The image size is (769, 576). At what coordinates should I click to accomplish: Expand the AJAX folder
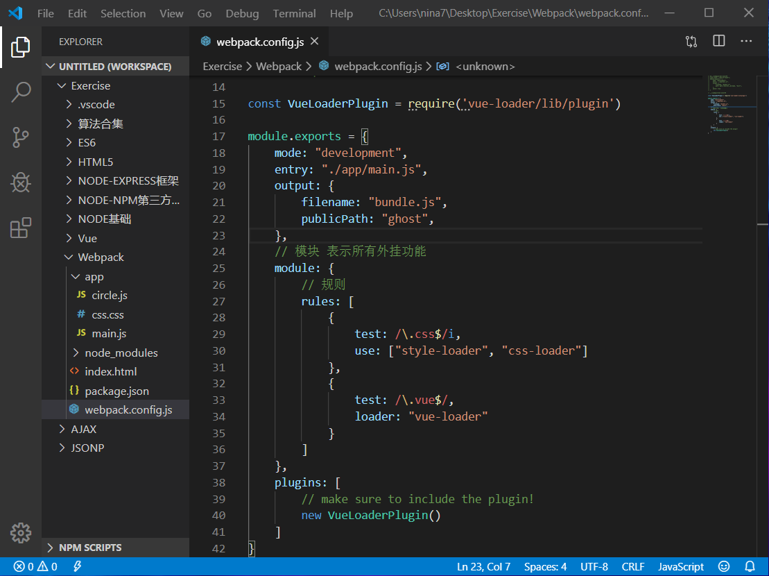click(x=115, y=430)
